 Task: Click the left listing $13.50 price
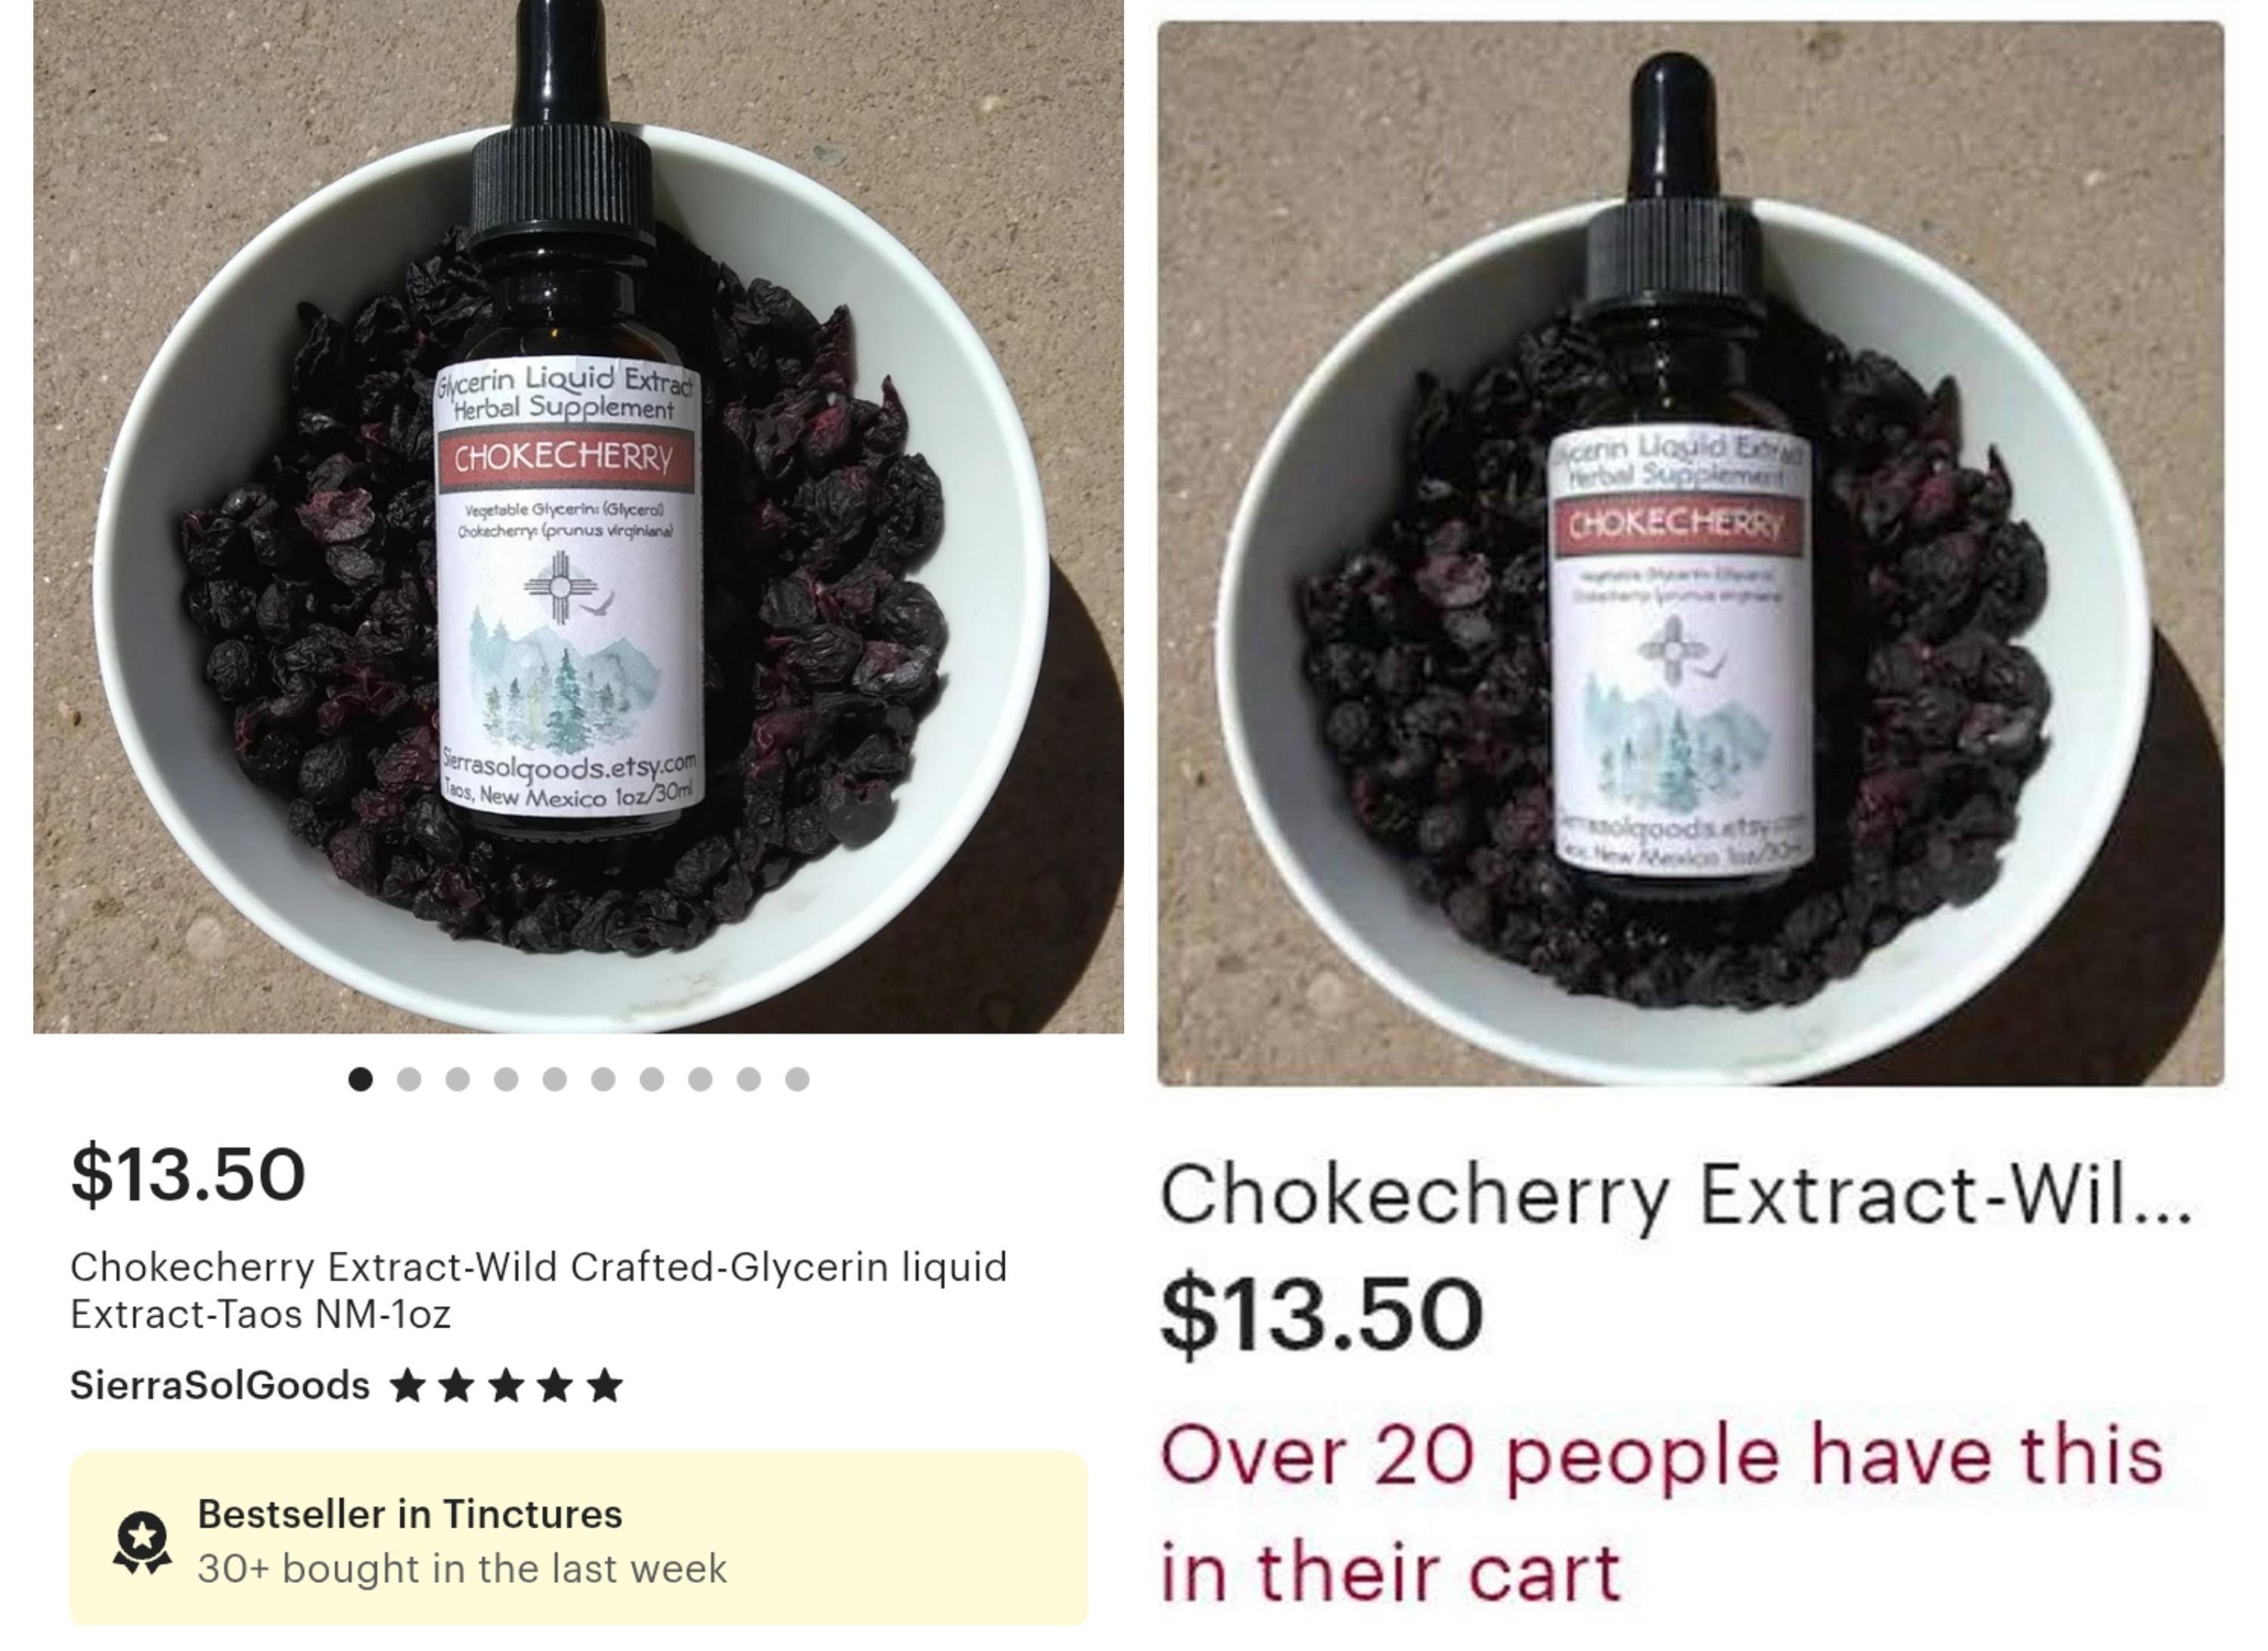click(x=188, y=1174)
